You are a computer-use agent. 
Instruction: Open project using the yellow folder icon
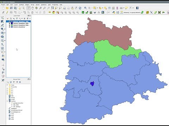tap(7, 8)
